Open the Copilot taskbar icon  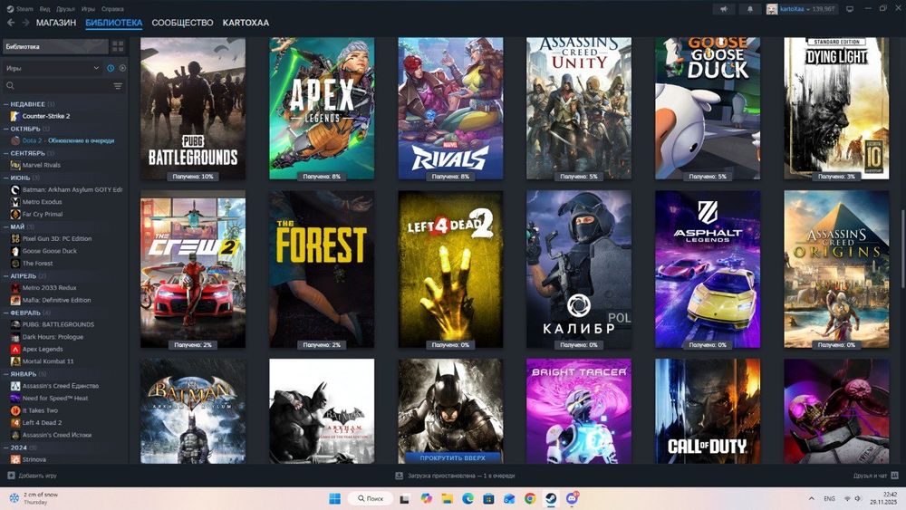[426, 498]
